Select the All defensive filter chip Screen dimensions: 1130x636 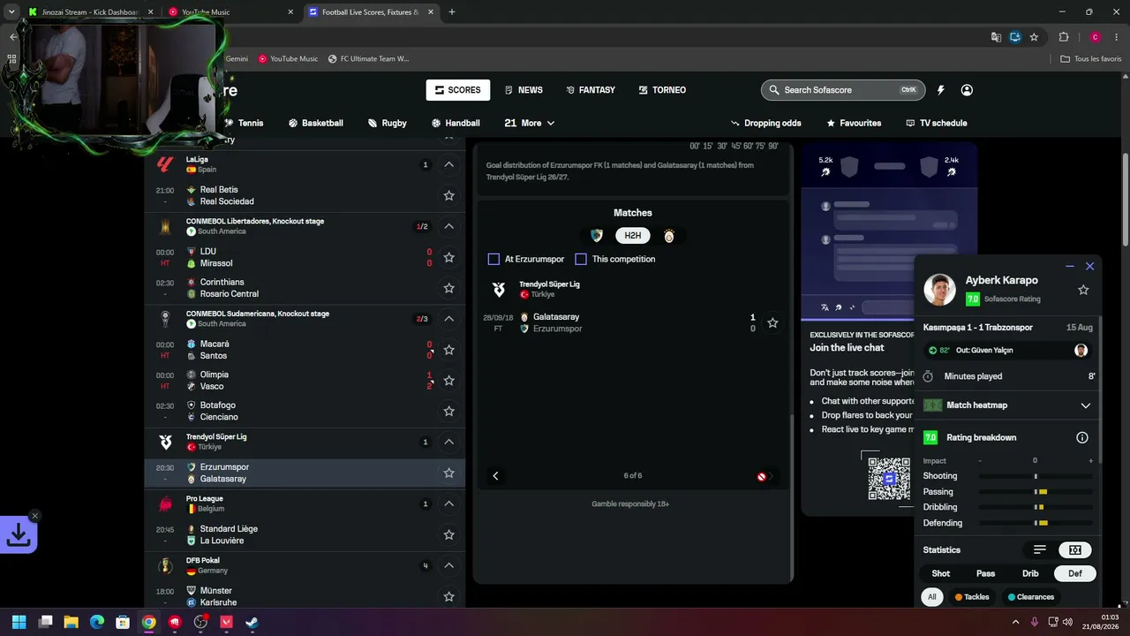(x=931, y=597)
